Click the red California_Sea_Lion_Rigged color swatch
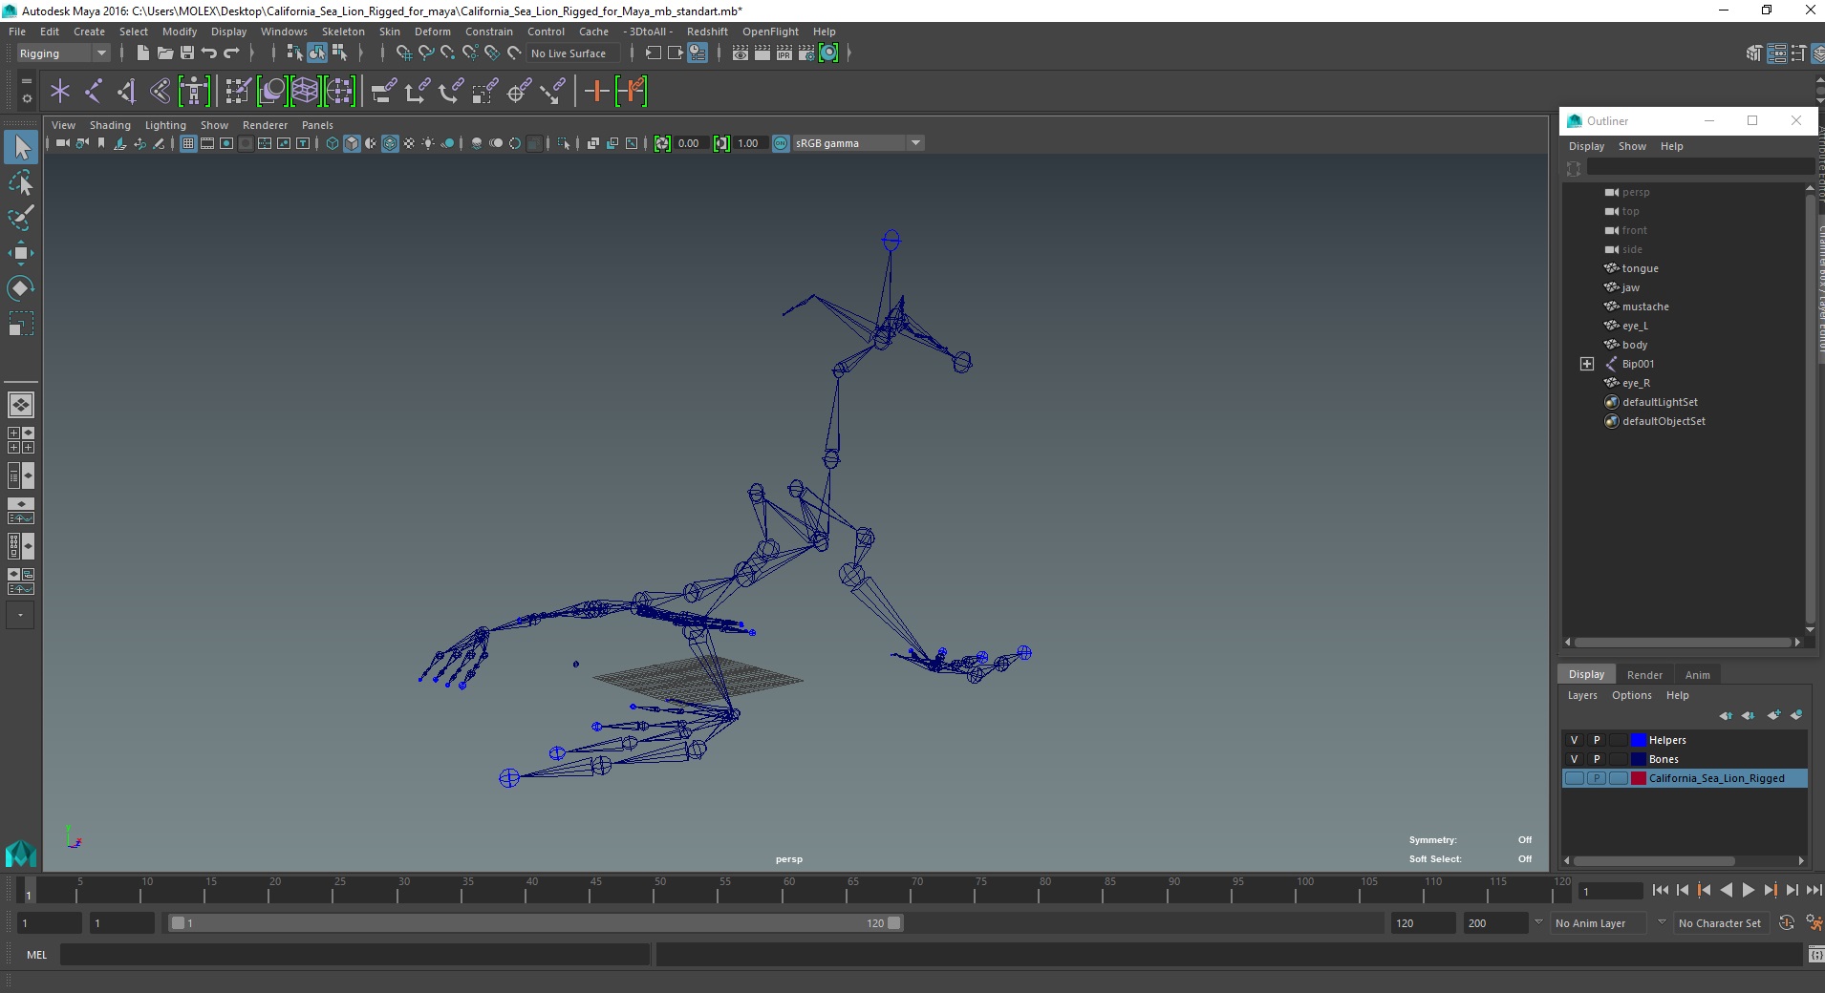The height and width of the screenshot is (993, 1825). 1639,778
